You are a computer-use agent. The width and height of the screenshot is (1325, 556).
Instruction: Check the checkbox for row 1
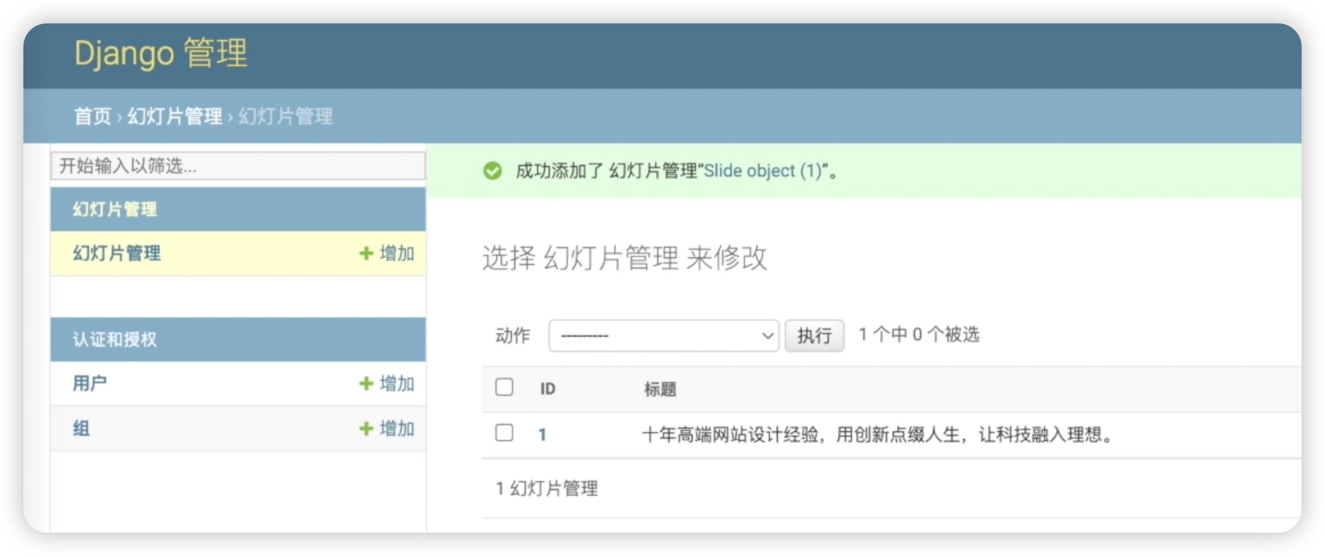[504, 433]
